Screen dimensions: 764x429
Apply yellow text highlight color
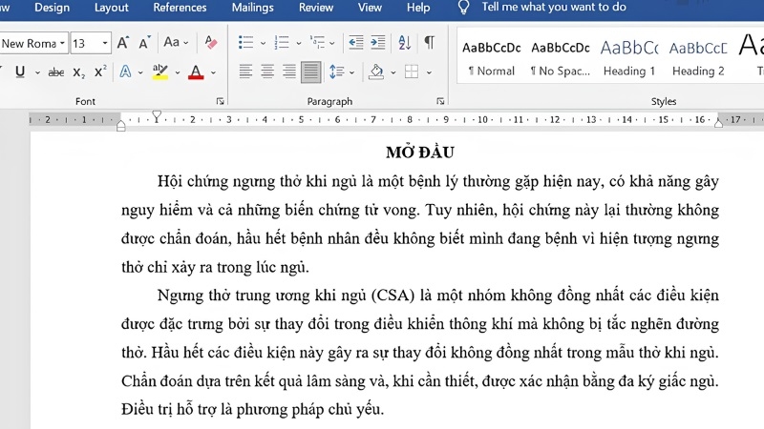(159, 72)
